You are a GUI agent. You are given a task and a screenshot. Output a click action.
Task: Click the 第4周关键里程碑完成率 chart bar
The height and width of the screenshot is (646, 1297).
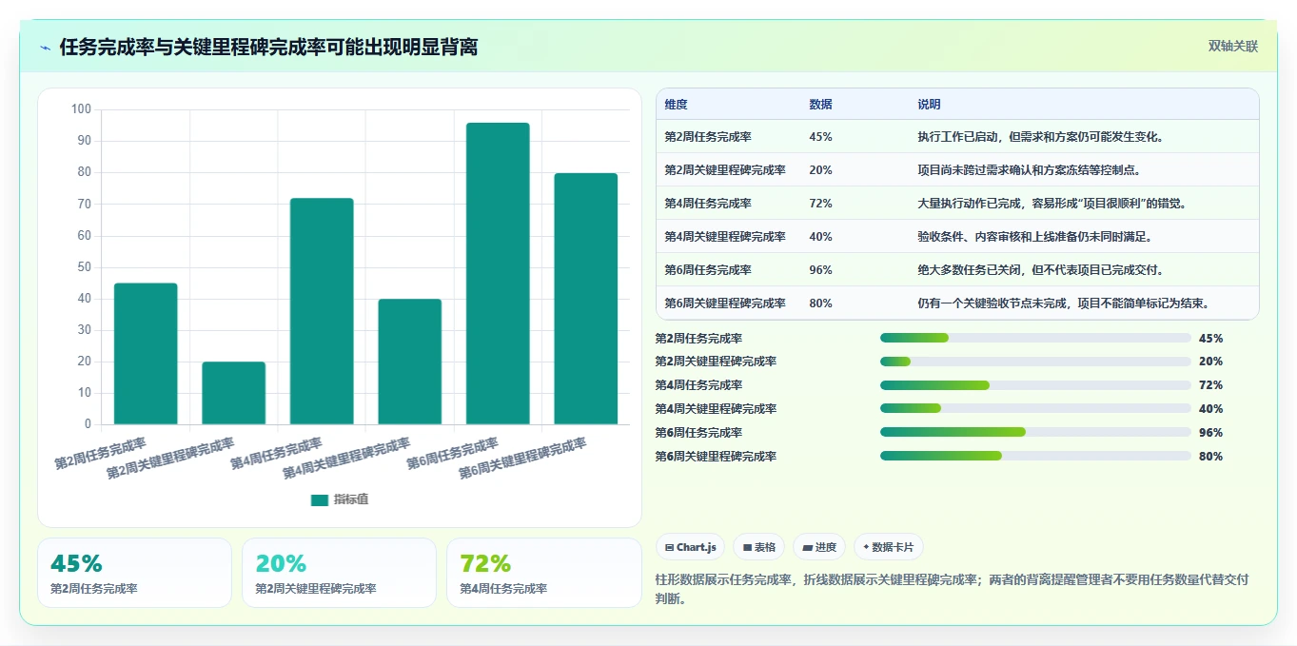pos(410,362)
